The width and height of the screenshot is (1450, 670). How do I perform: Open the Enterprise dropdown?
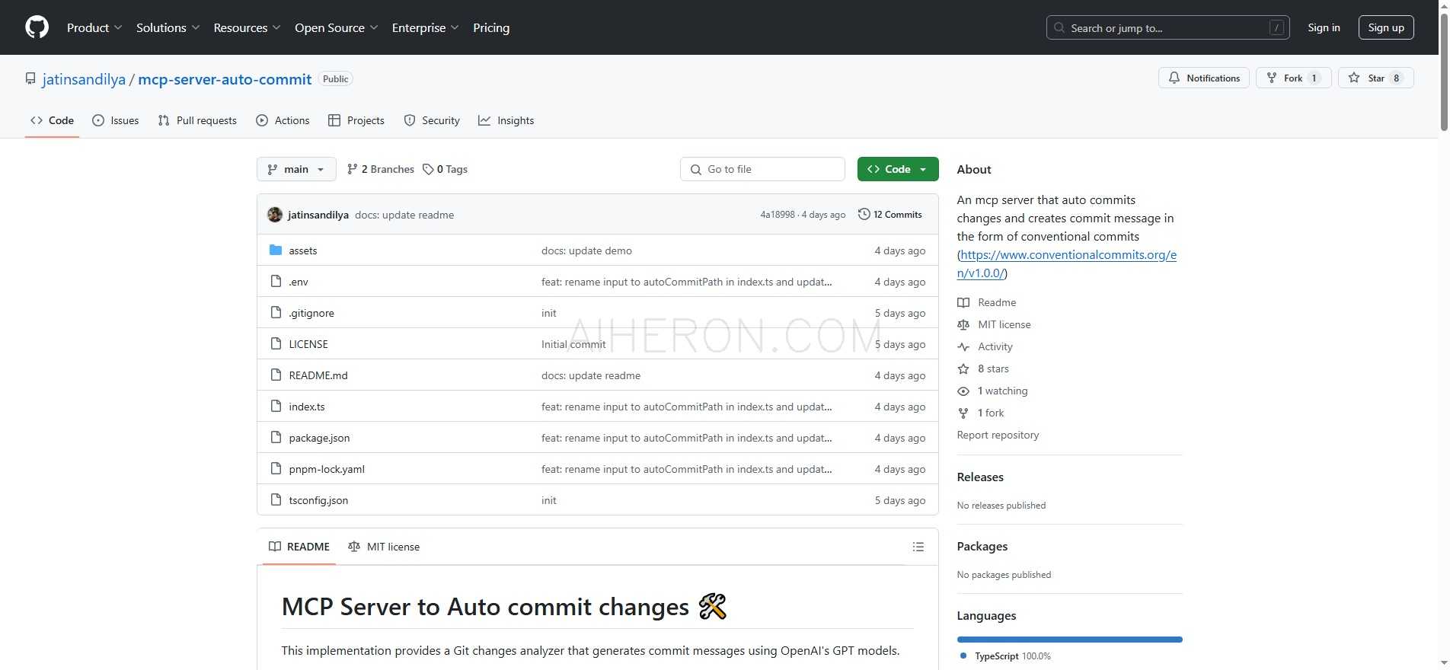(x=425, y=27)
